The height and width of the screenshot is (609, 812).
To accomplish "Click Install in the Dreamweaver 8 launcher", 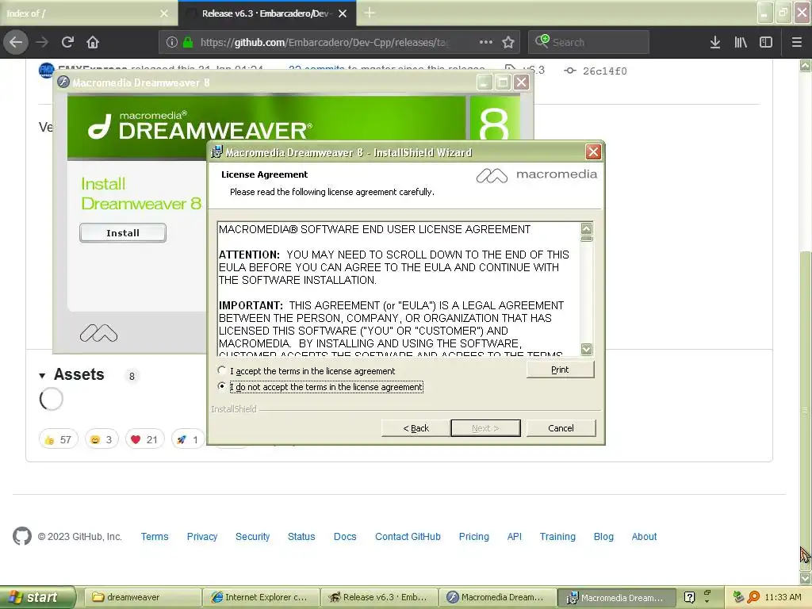I will coord(123,233).
